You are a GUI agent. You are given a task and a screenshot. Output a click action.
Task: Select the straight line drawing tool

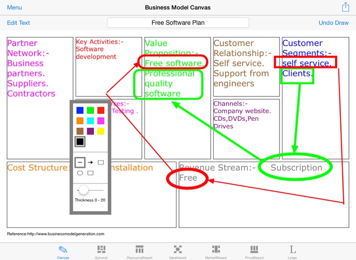(80, 162)
